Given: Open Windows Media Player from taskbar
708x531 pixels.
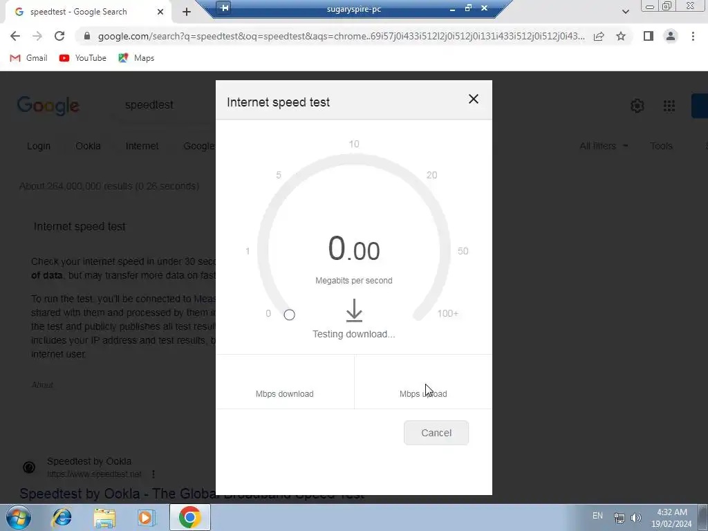Looking at the screenshot, I should 147,517.
